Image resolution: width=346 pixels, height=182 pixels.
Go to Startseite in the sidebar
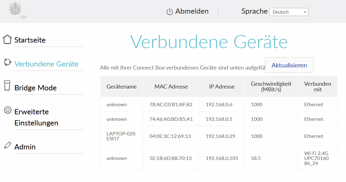30,40
